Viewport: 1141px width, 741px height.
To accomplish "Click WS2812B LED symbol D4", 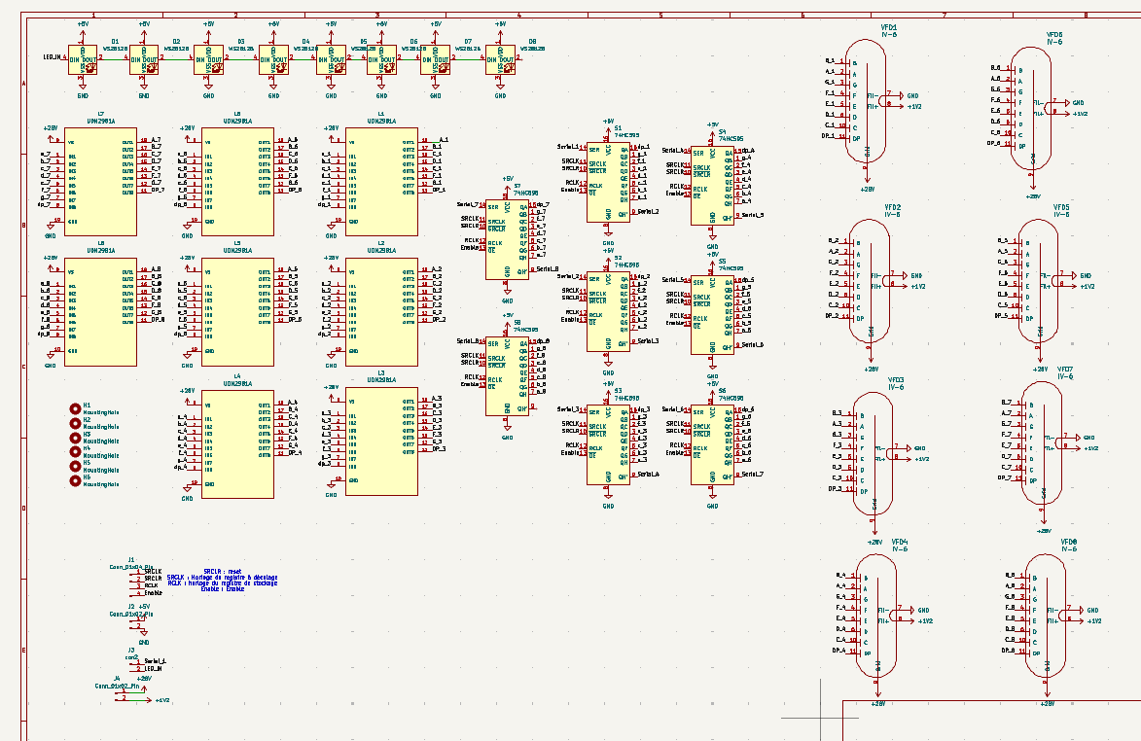I will pyautogui.click(x=273, y=59).
